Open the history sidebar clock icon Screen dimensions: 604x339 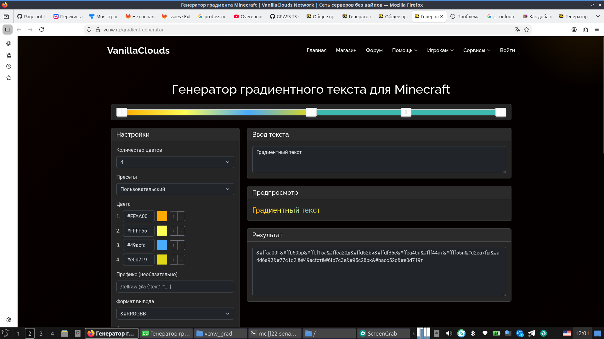pos(9,66)
